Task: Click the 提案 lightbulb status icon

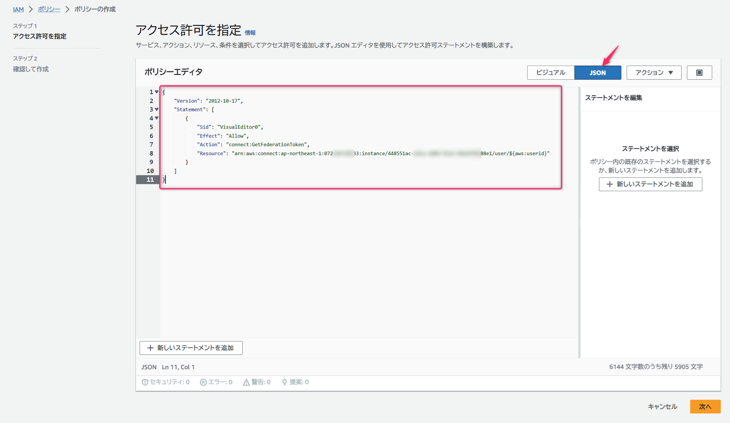Action: coord(284,382)
